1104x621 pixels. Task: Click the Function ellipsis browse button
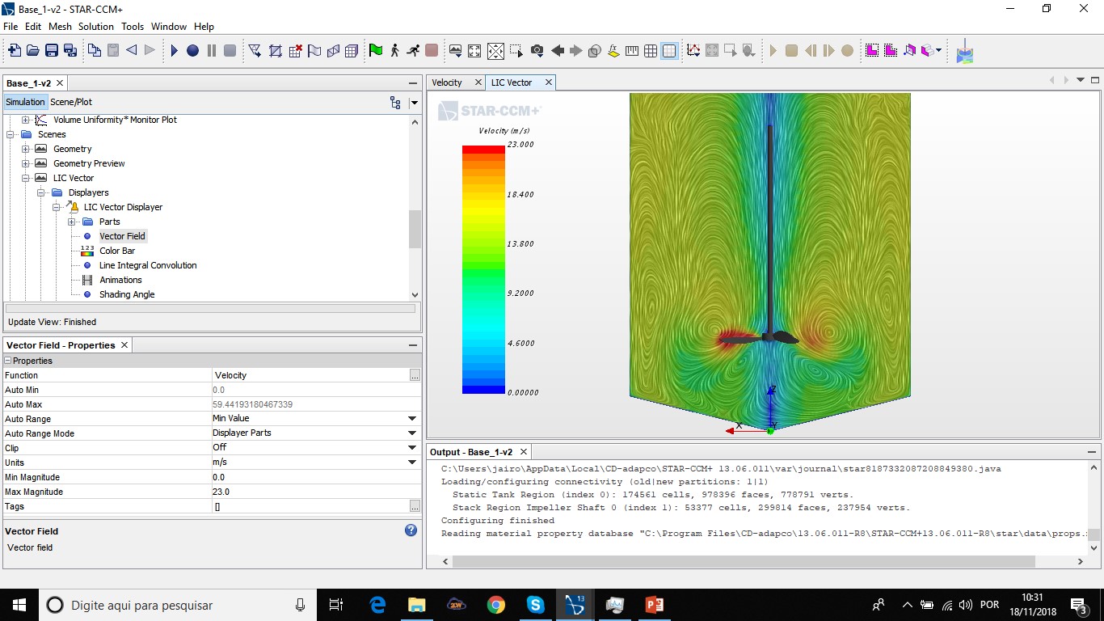[415, 375]
